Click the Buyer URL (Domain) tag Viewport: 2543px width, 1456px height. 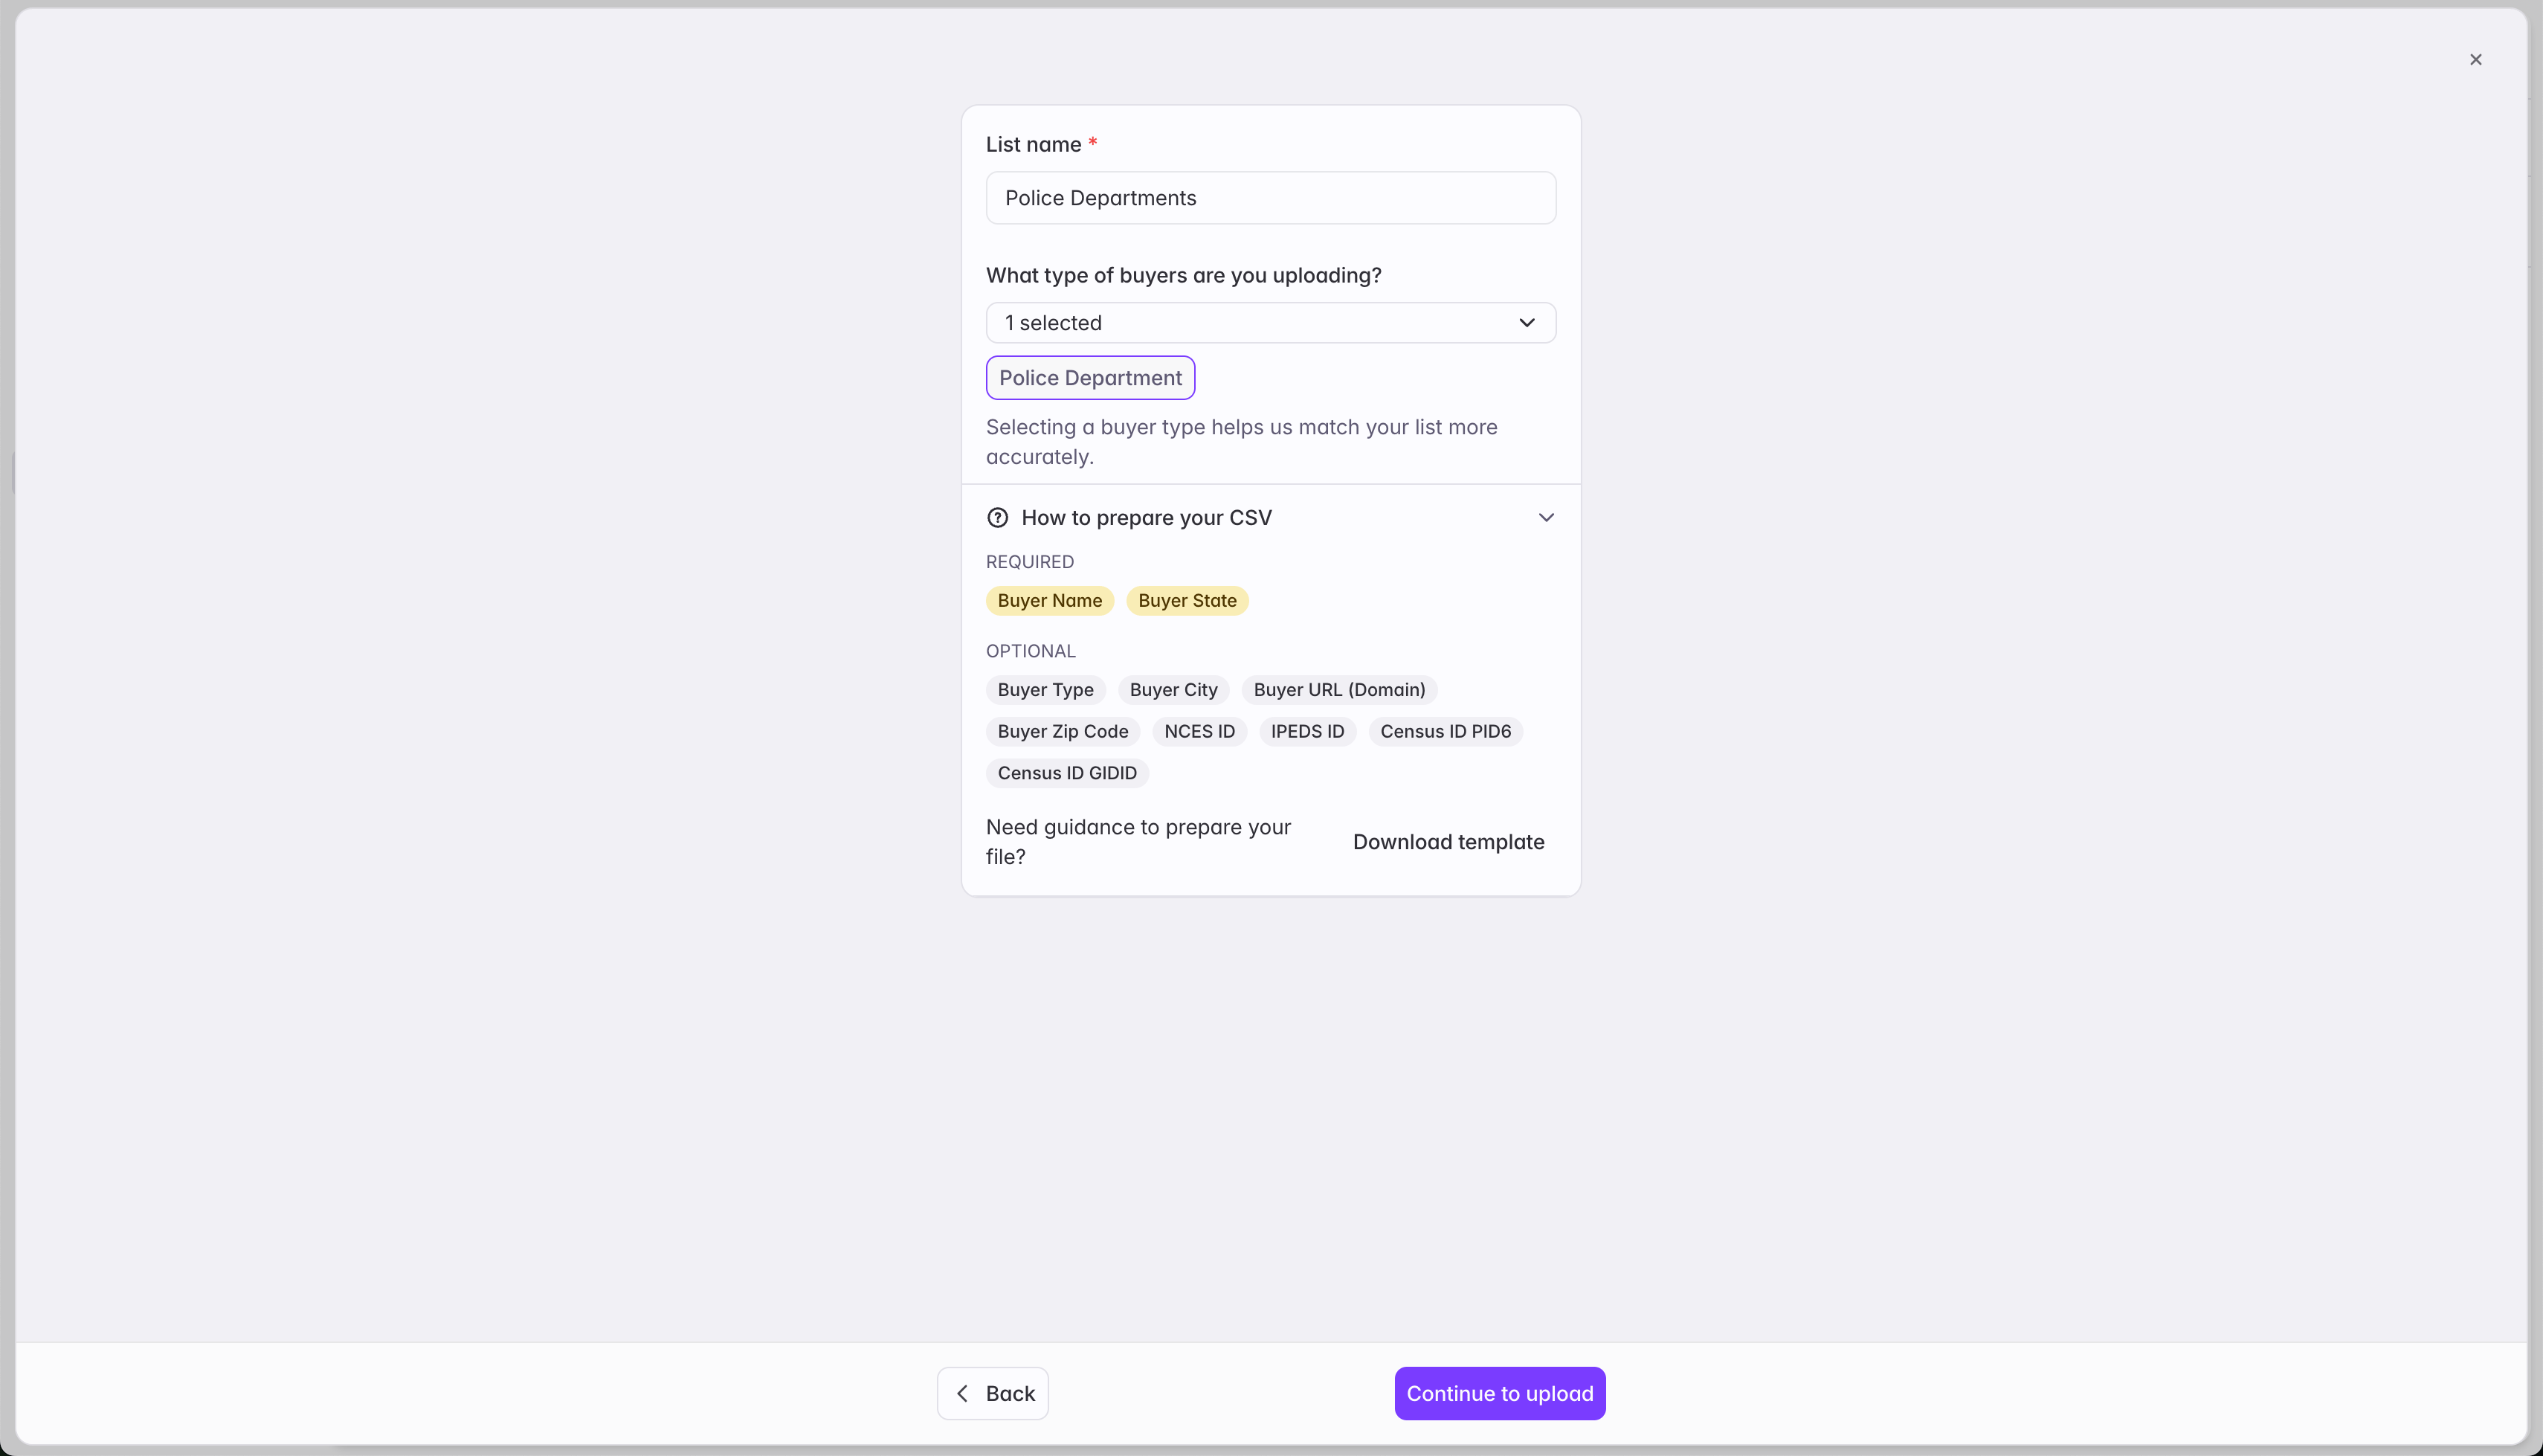(1338, 690)
